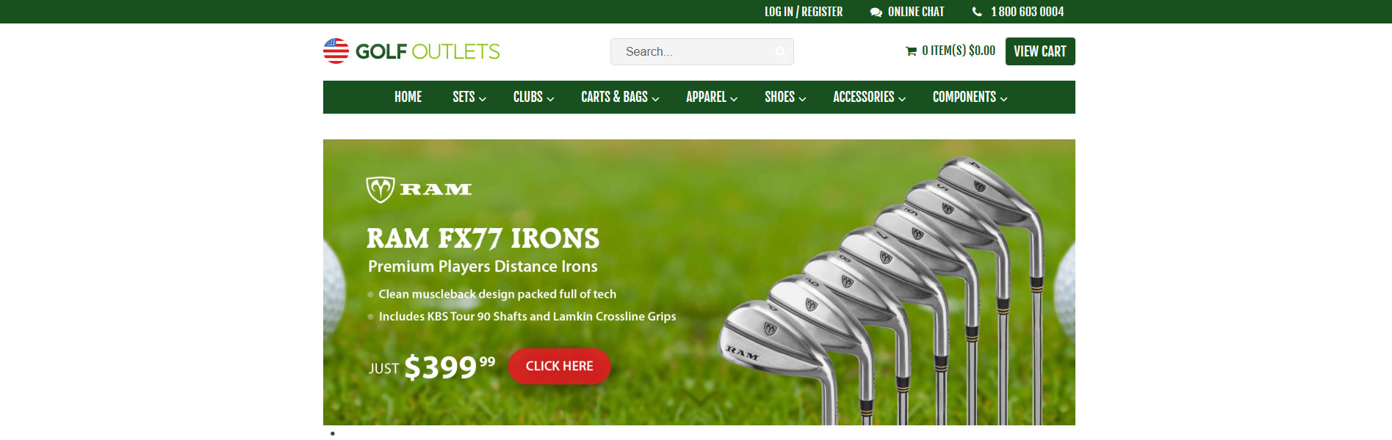Click the American flag logo icon
Image resolution: width=1392 pixels, height=440 pixels.
[x=336, y=51]
